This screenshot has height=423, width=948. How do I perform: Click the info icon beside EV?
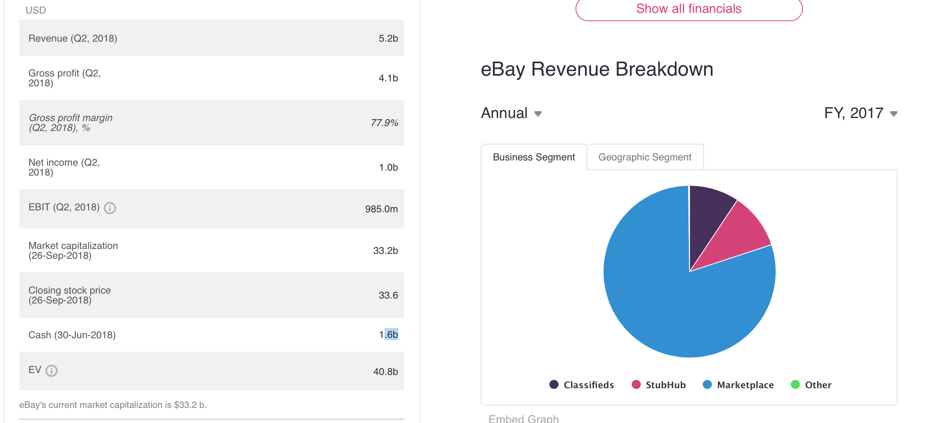(52, 371)
